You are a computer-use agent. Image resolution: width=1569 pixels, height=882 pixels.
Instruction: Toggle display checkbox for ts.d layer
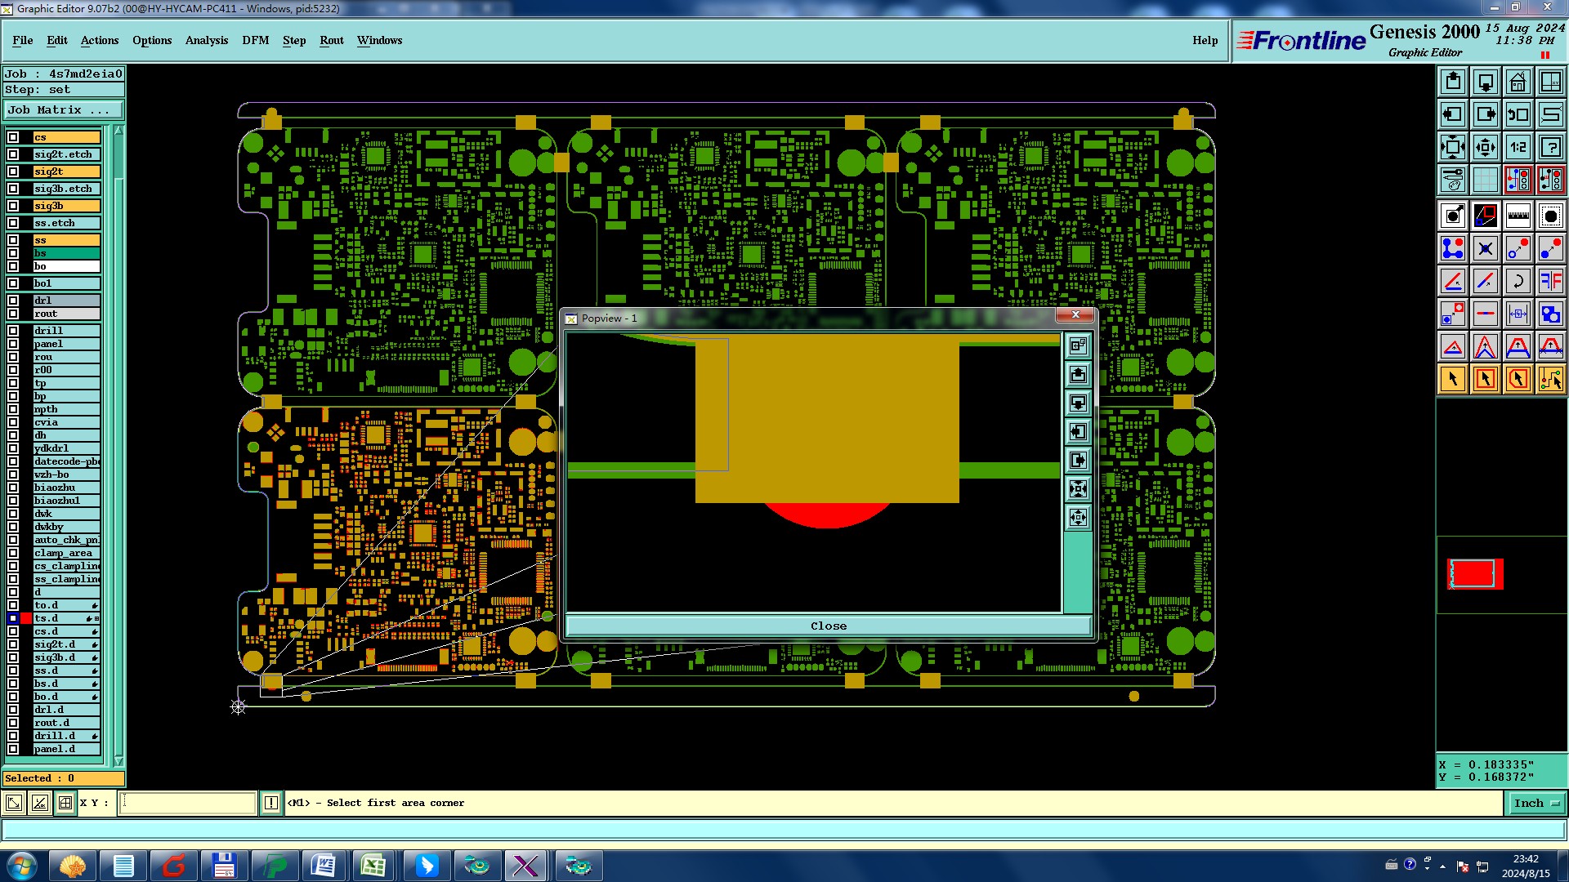[13, 618]
